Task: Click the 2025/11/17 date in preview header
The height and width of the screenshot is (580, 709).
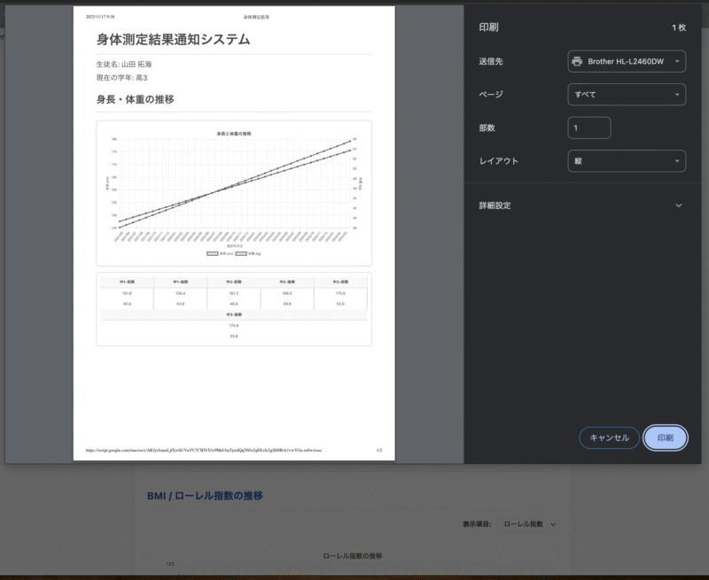Action: coord(100,17)
